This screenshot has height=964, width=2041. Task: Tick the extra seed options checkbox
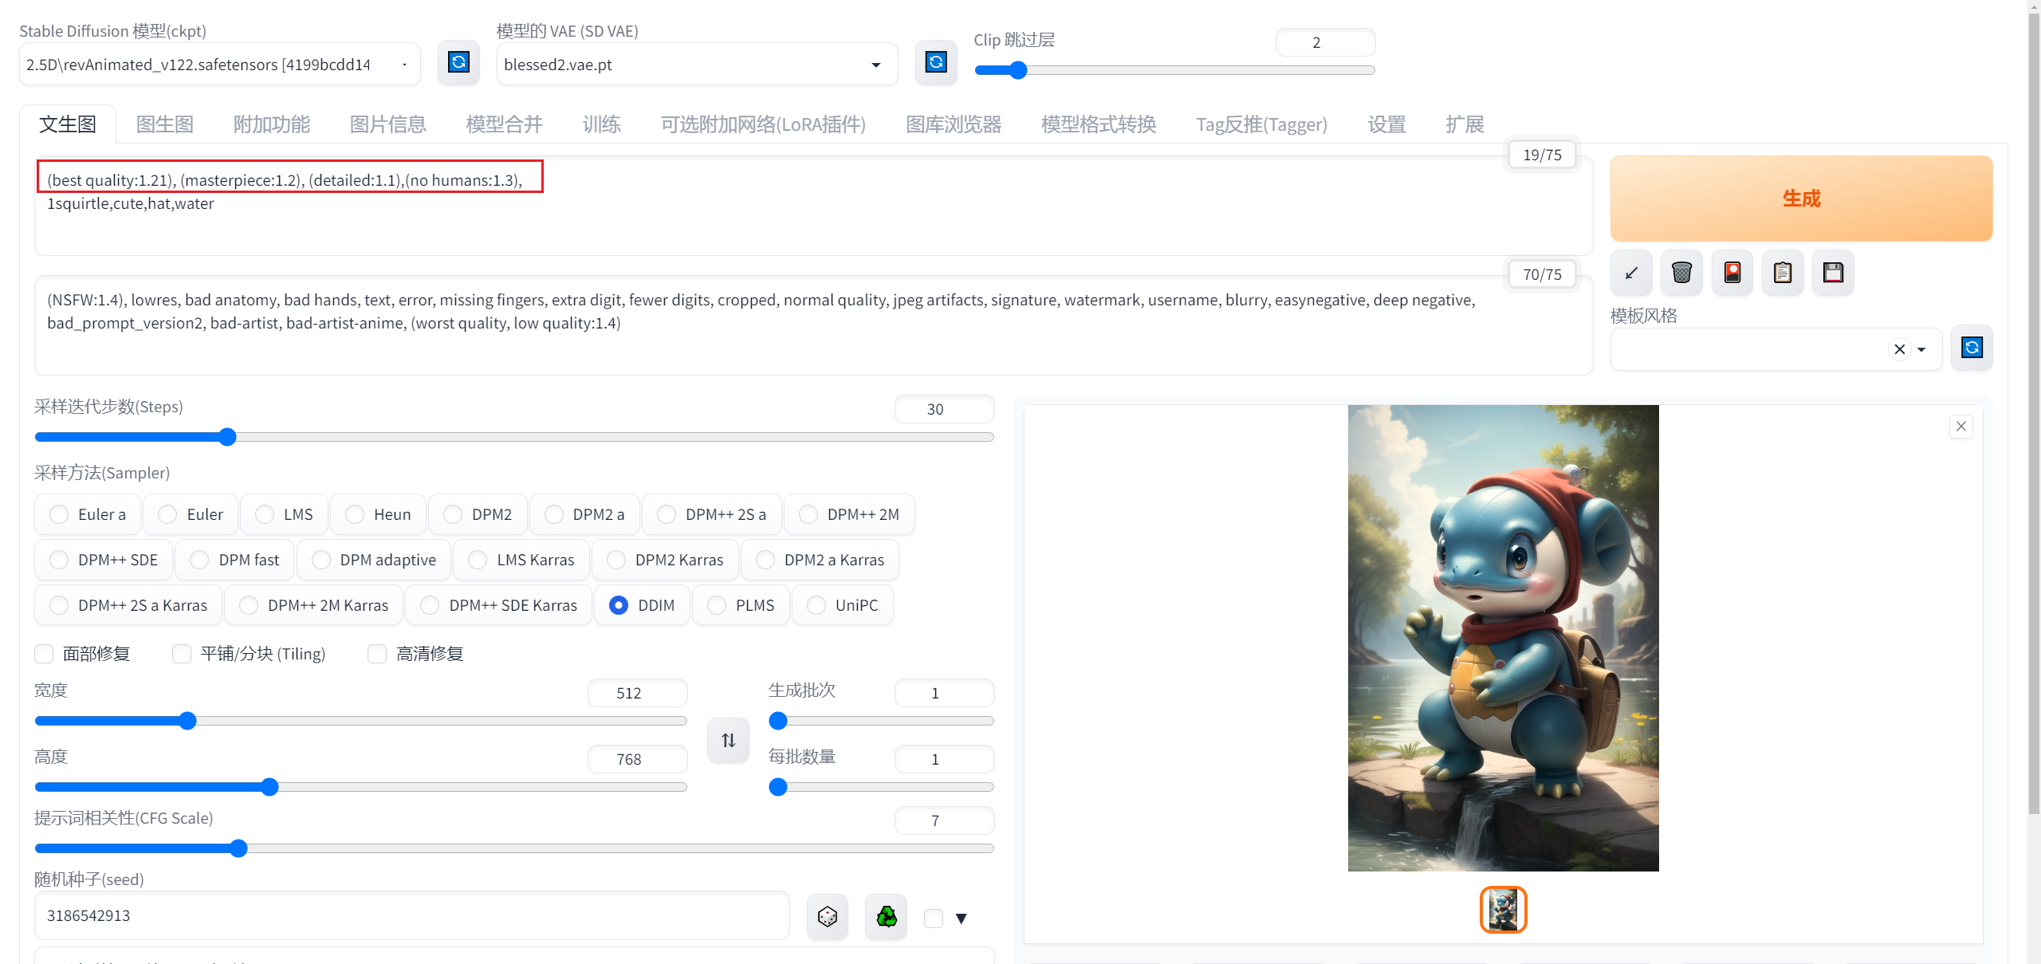(934, 919)
